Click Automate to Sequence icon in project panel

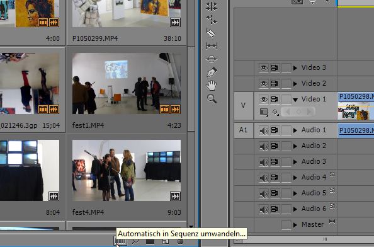(x=120, y=241)
